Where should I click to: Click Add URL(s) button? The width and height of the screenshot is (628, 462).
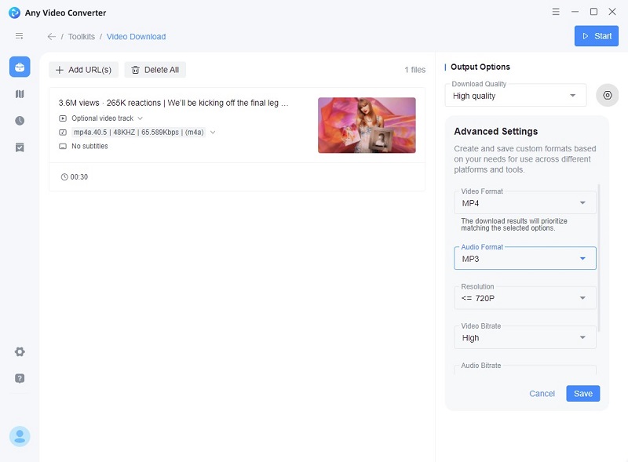click(84, 70)
